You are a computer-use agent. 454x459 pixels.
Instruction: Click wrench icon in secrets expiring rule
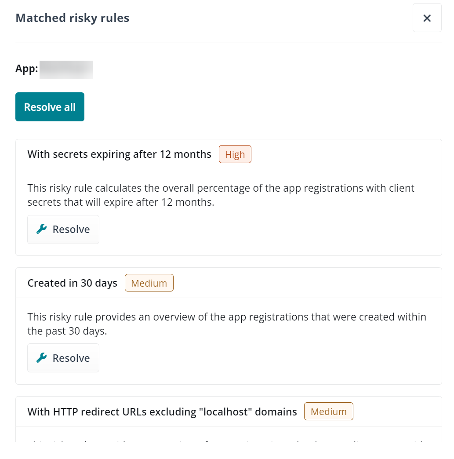[42, 229]
